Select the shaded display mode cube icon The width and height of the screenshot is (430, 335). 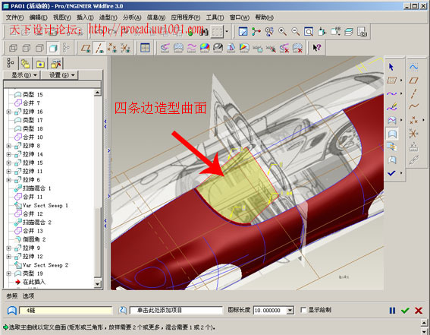pyautogui.click(x=52, y=49)
